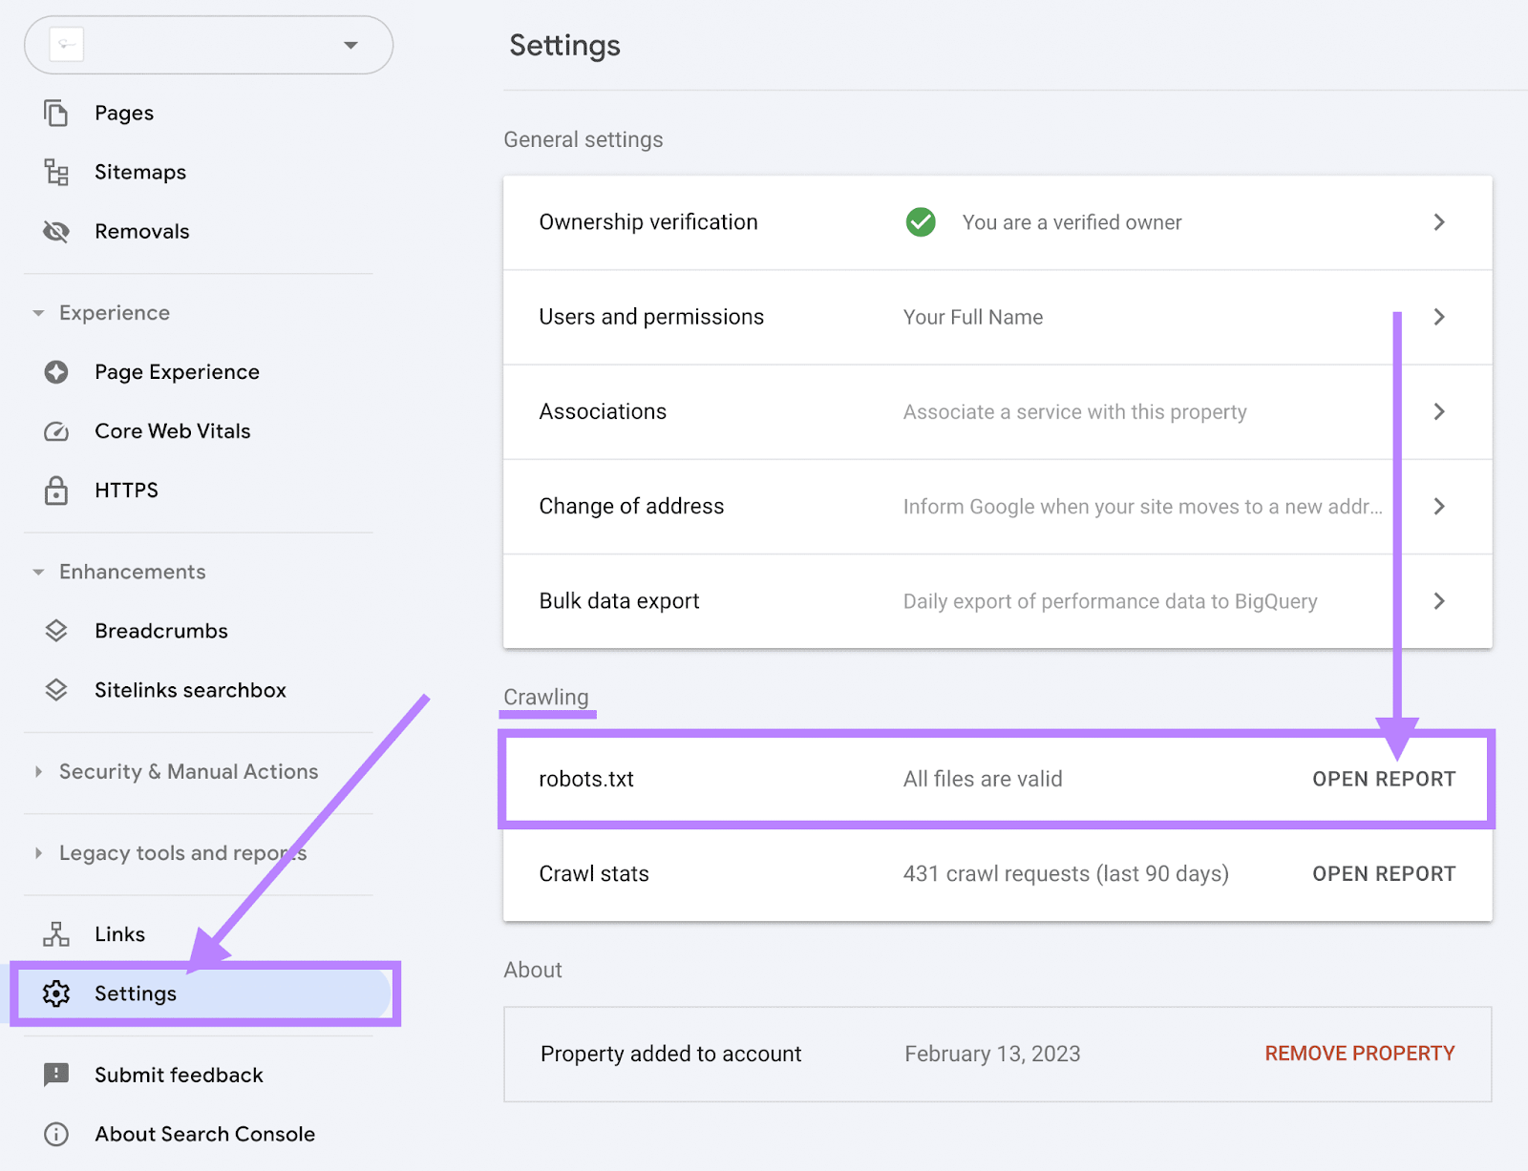Screen dimensions: 1528x1171
Task: Click the Core Web Vitals gauge icon
Action: 56,431
